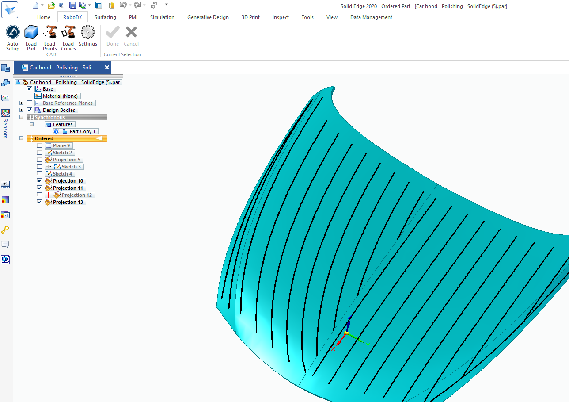
Task: Open the Feature Library pane icon
Action: (5, 83)
